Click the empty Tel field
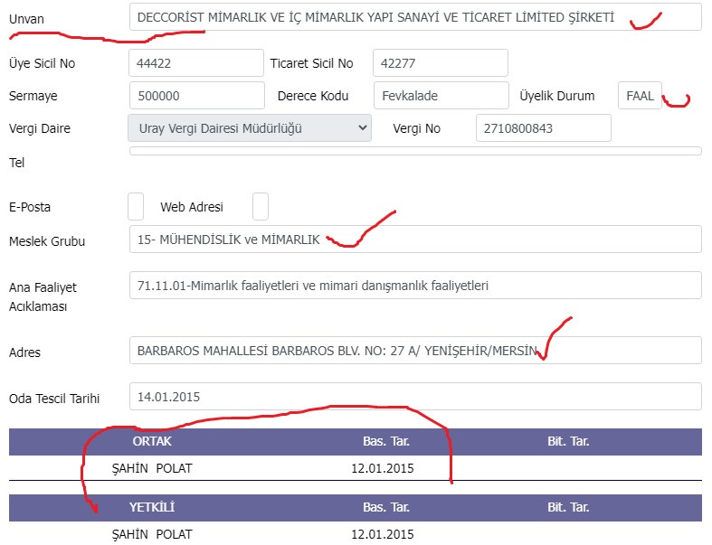 pyautogui.click(x=415, y=151)
